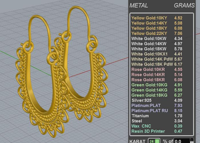This screenshot has height=143, width=200.
Task: Select the Titanium row
Action: tap(157, 116)
